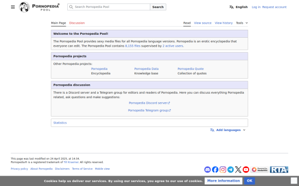Open the YouTube footer icon

click(246, 170)
